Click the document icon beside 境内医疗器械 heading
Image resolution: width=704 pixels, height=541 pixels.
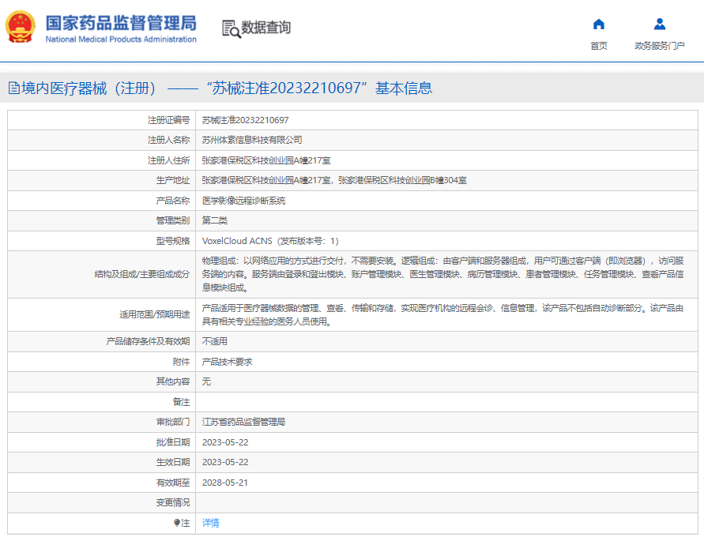click(x=14, y=88)
